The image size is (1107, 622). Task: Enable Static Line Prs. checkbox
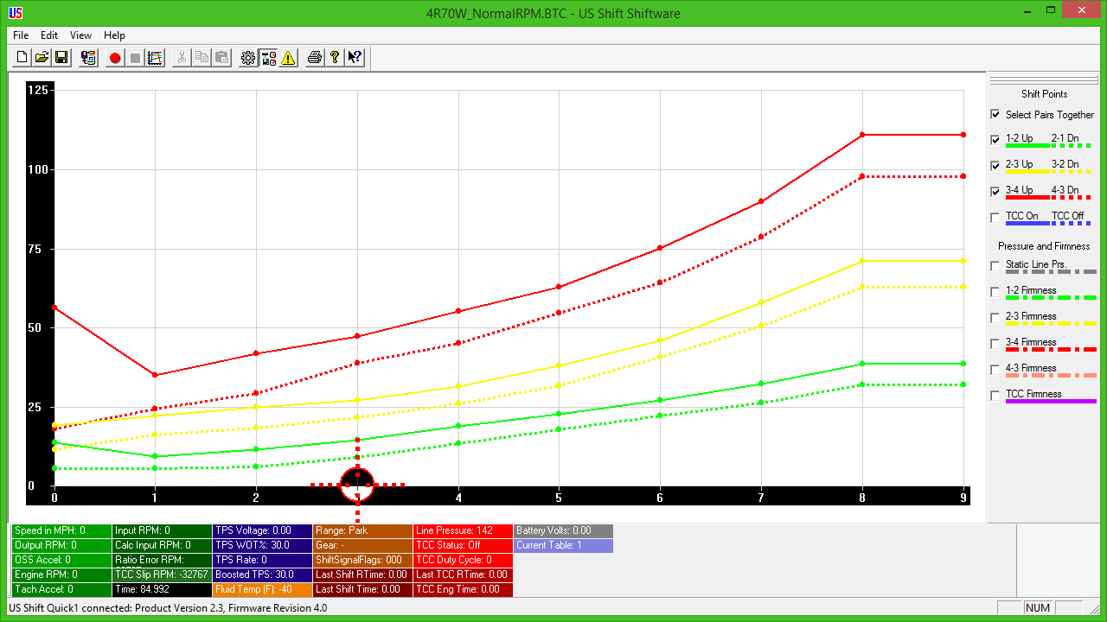[995, 265]
